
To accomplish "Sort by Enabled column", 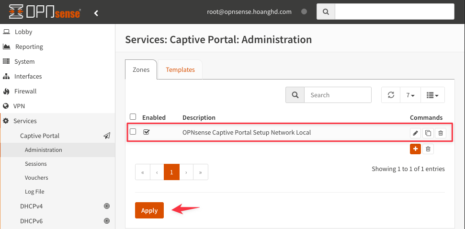I will [154, 117].
